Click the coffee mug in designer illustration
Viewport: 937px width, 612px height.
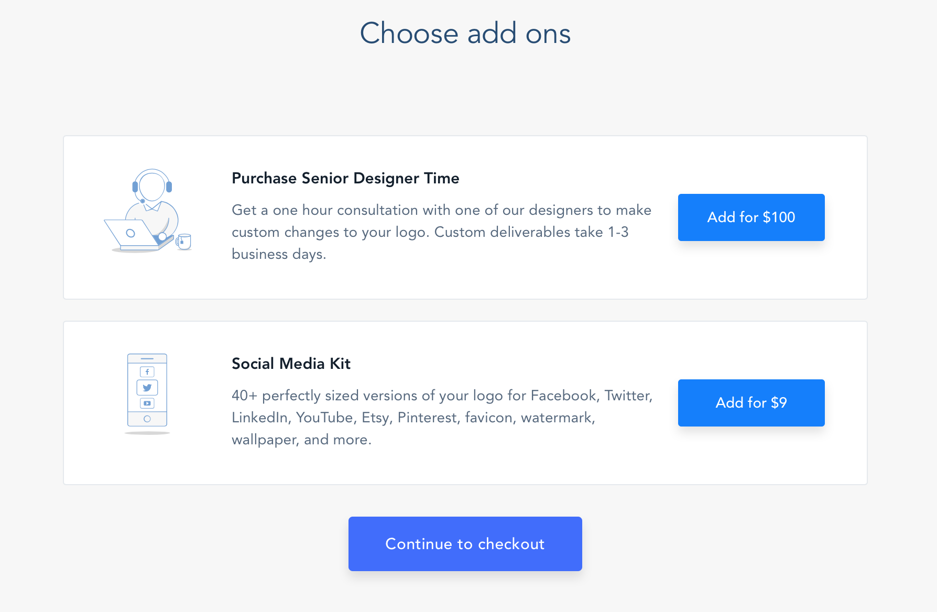pos(183,242)
